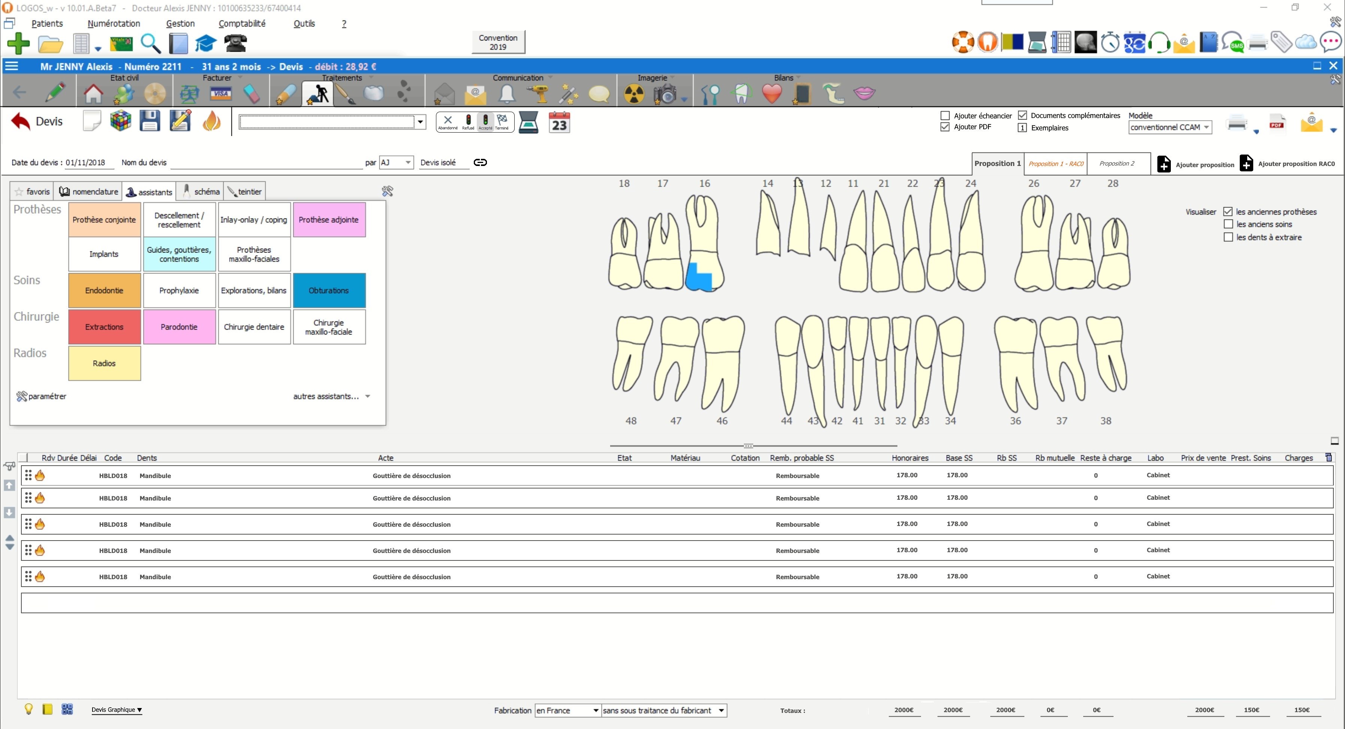Screen dimensions: 1345x729
Task: Open the Patients menu
Action: (x=47, y=24)
